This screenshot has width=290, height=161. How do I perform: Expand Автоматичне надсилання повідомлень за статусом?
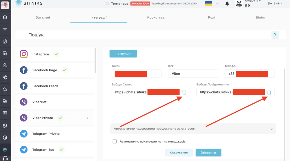coord(193,129)
